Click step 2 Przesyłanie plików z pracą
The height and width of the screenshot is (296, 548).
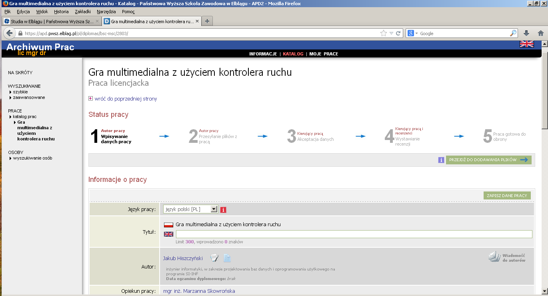[218, 139]
